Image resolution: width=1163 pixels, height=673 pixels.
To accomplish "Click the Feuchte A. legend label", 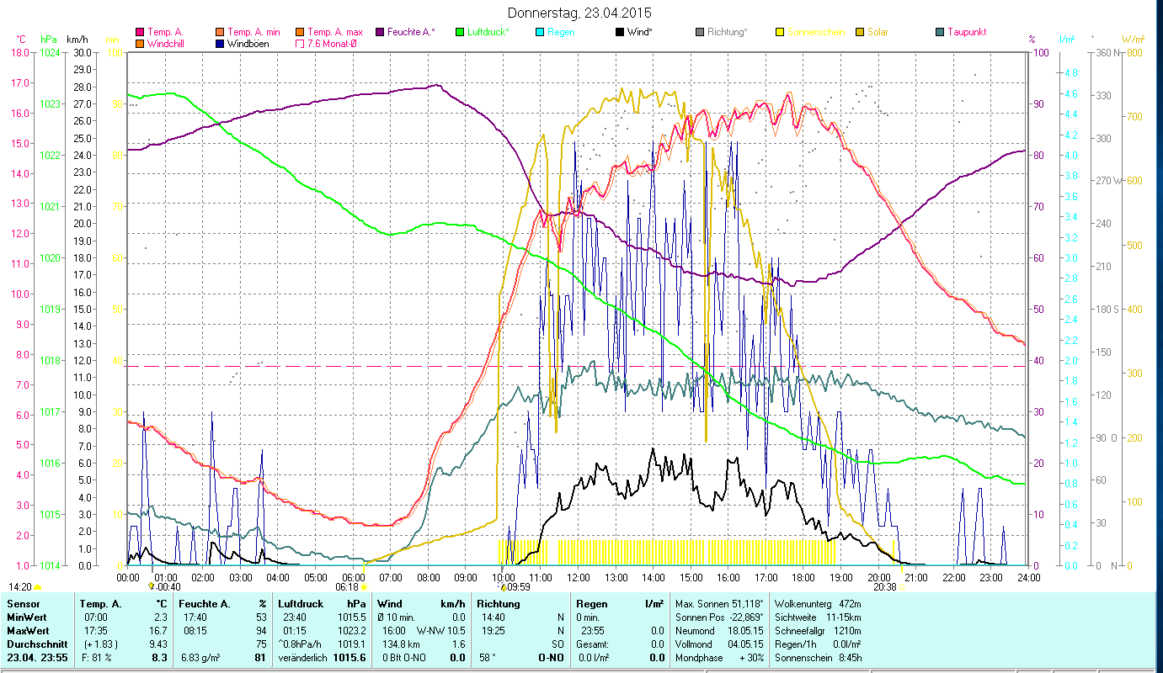I will (x=411, y=32).
